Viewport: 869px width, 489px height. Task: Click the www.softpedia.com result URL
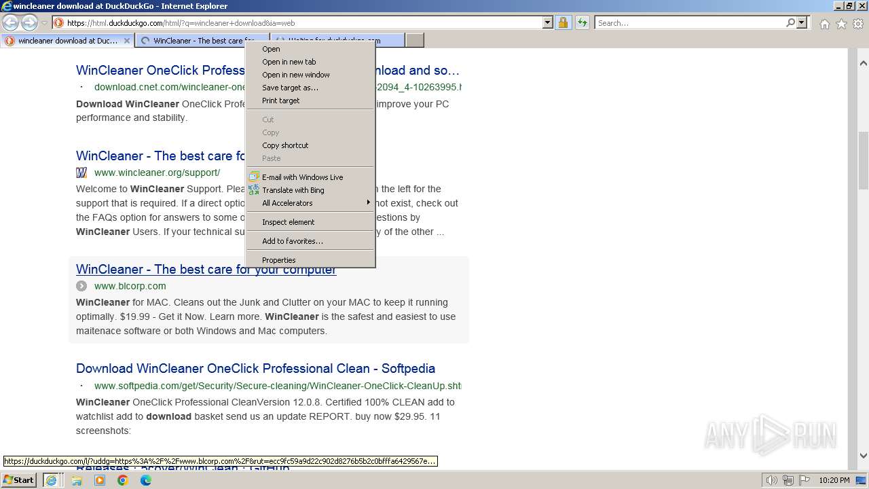pos(278,386)
